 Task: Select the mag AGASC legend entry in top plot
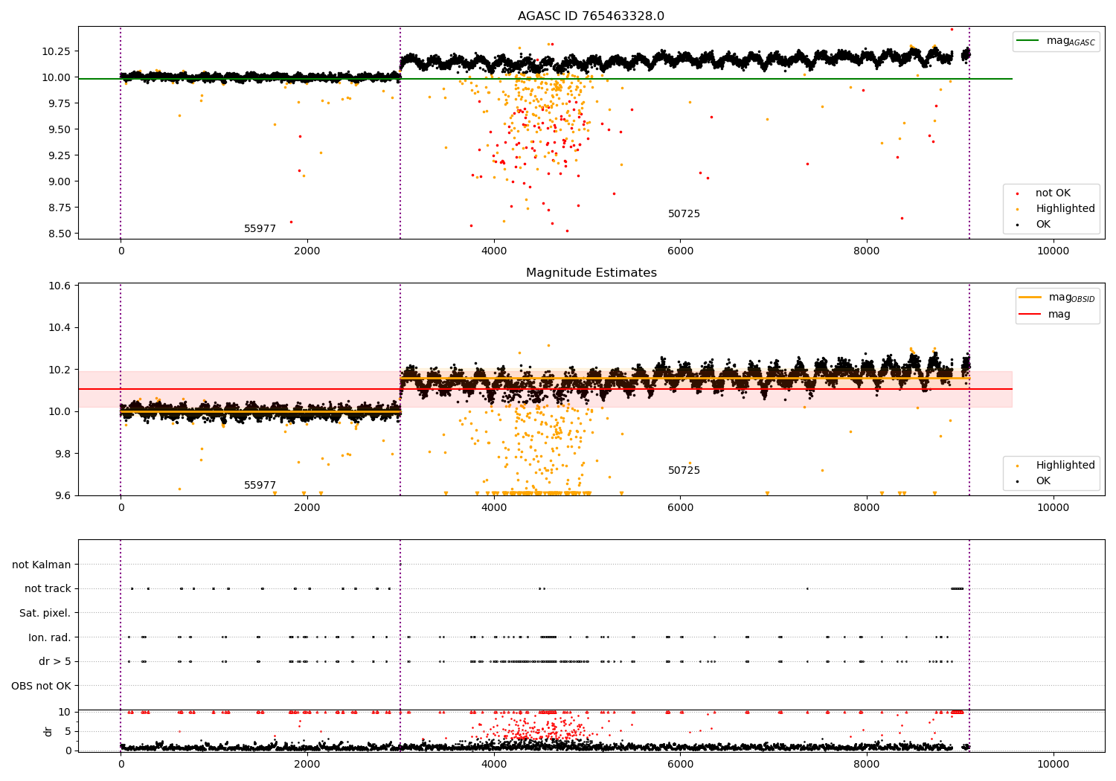pyautogui.click(x=1056, y=41)
